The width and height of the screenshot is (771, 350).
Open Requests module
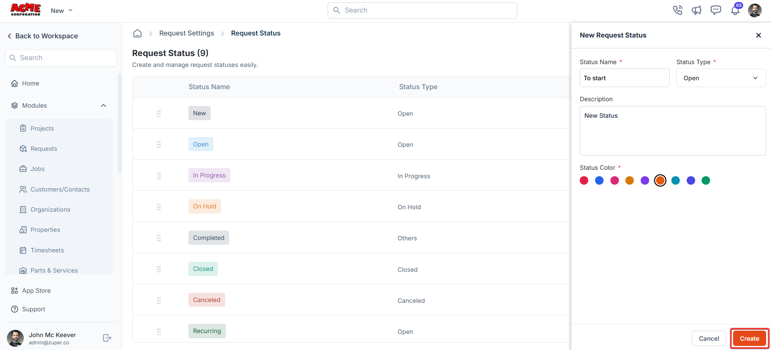click(x=38, y=149)
